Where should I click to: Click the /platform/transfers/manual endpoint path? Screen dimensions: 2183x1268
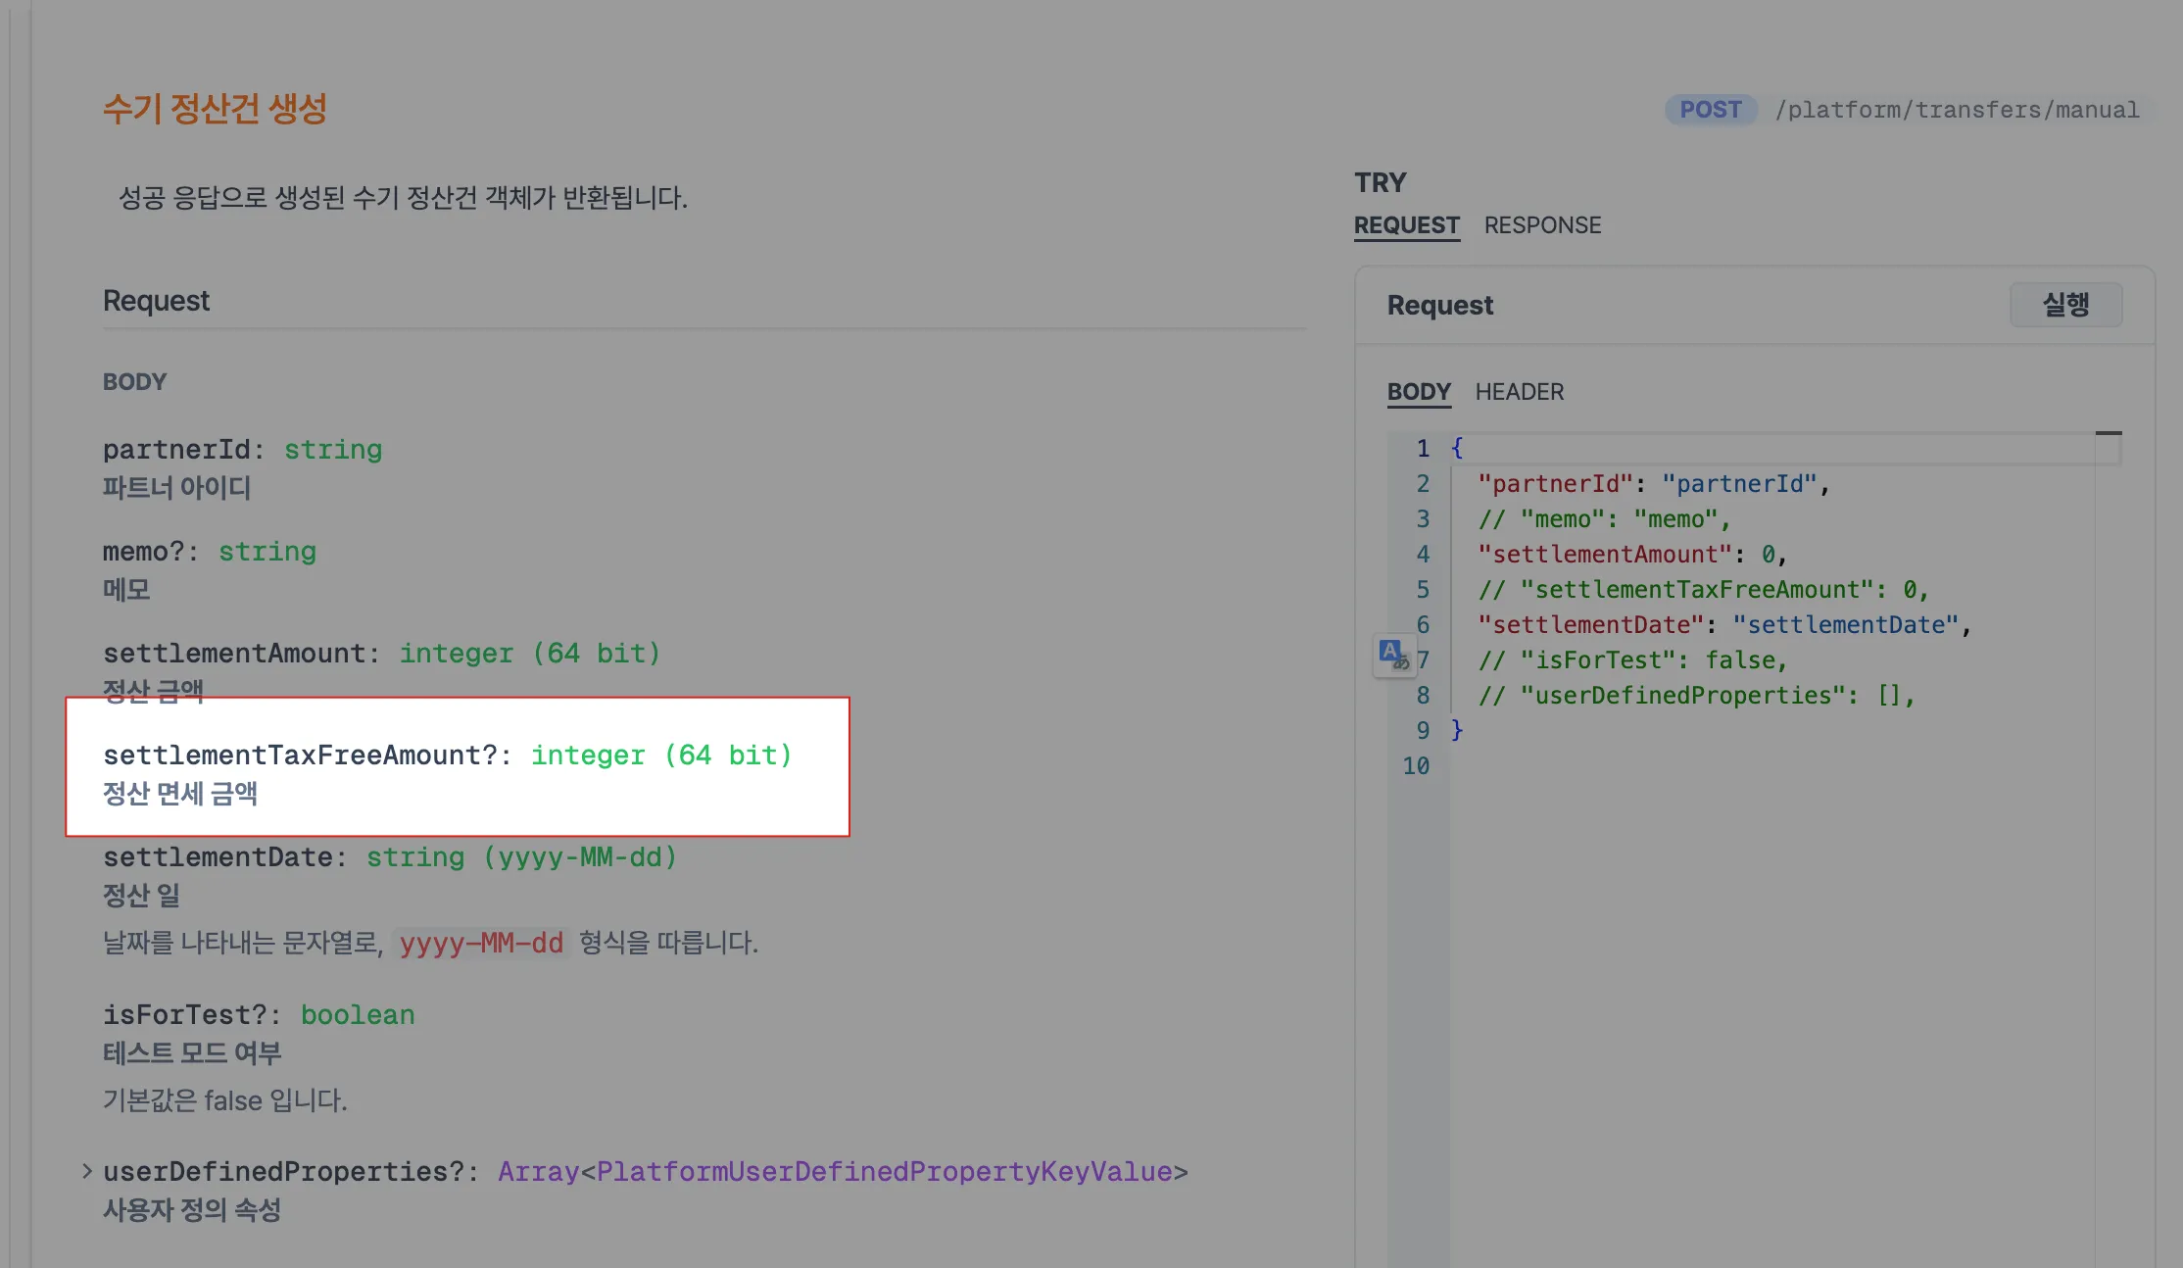click(1957, 110)
